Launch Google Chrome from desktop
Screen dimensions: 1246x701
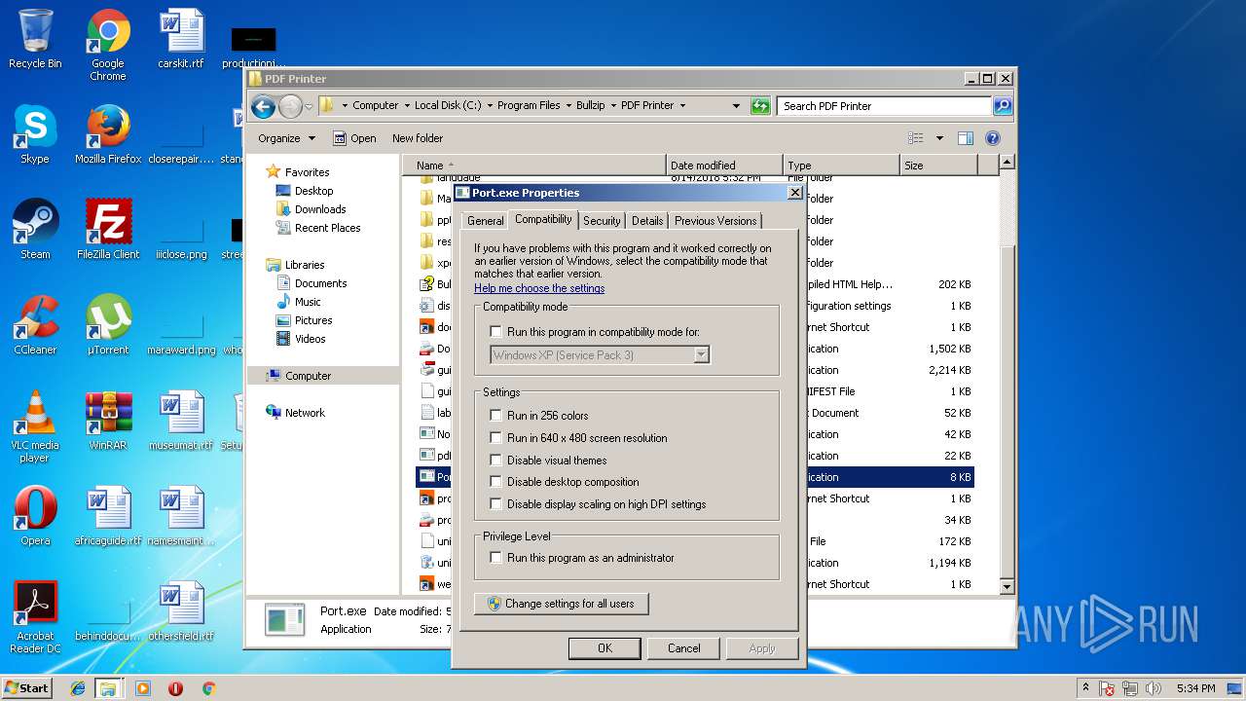108,45
